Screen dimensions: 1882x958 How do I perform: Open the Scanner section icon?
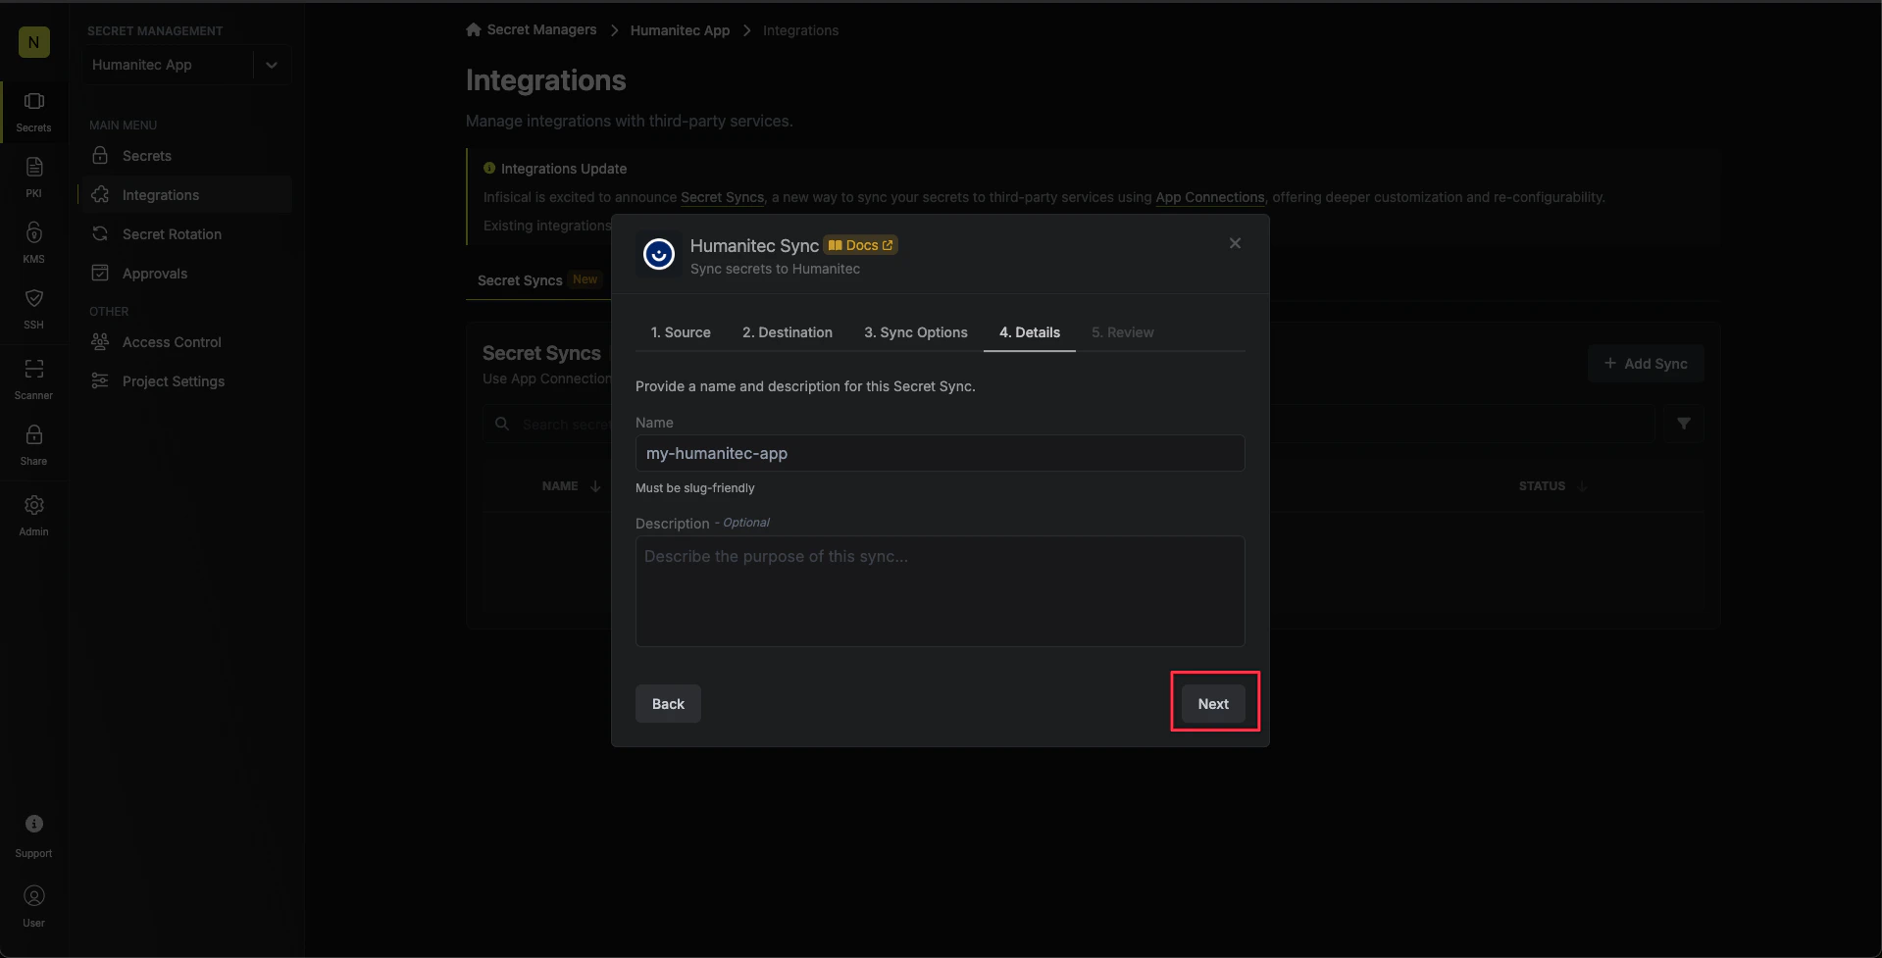click(33, 379)
